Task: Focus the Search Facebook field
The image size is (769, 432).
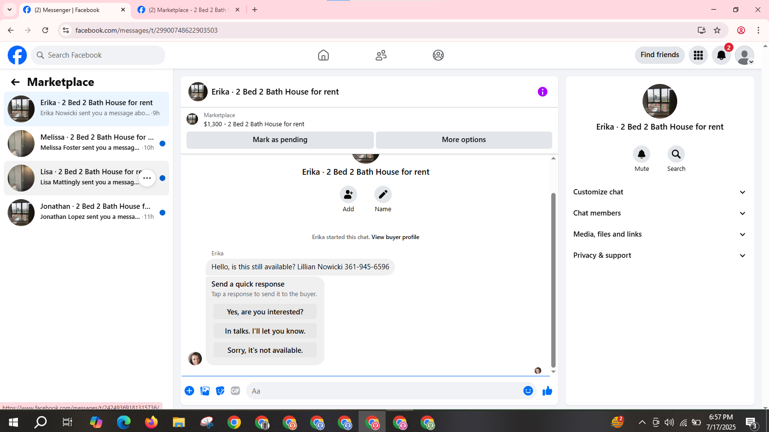Action: coord(98,55)
